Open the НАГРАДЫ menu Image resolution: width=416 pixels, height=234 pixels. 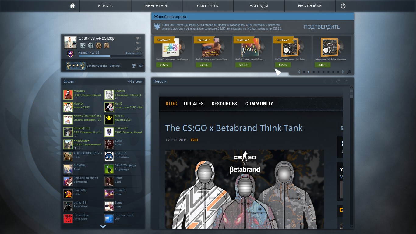click(259, 6)
